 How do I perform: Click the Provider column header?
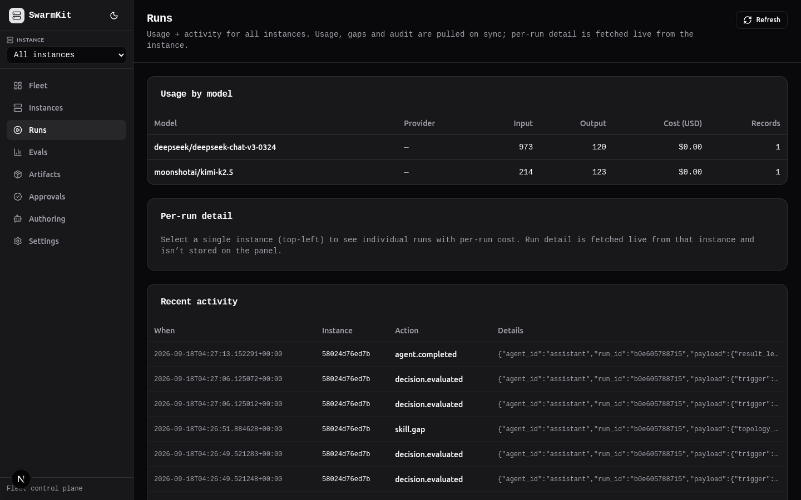pyautogui.click(x=419, y=123)
